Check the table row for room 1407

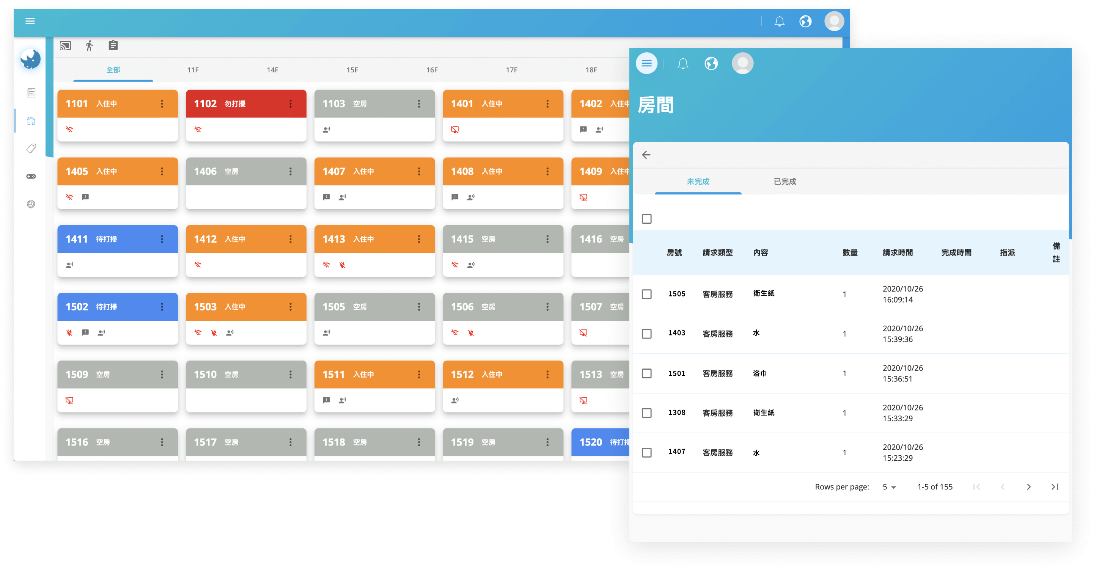646,452
